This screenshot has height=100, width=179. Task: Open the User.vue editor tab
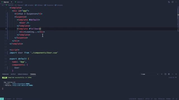19,2
